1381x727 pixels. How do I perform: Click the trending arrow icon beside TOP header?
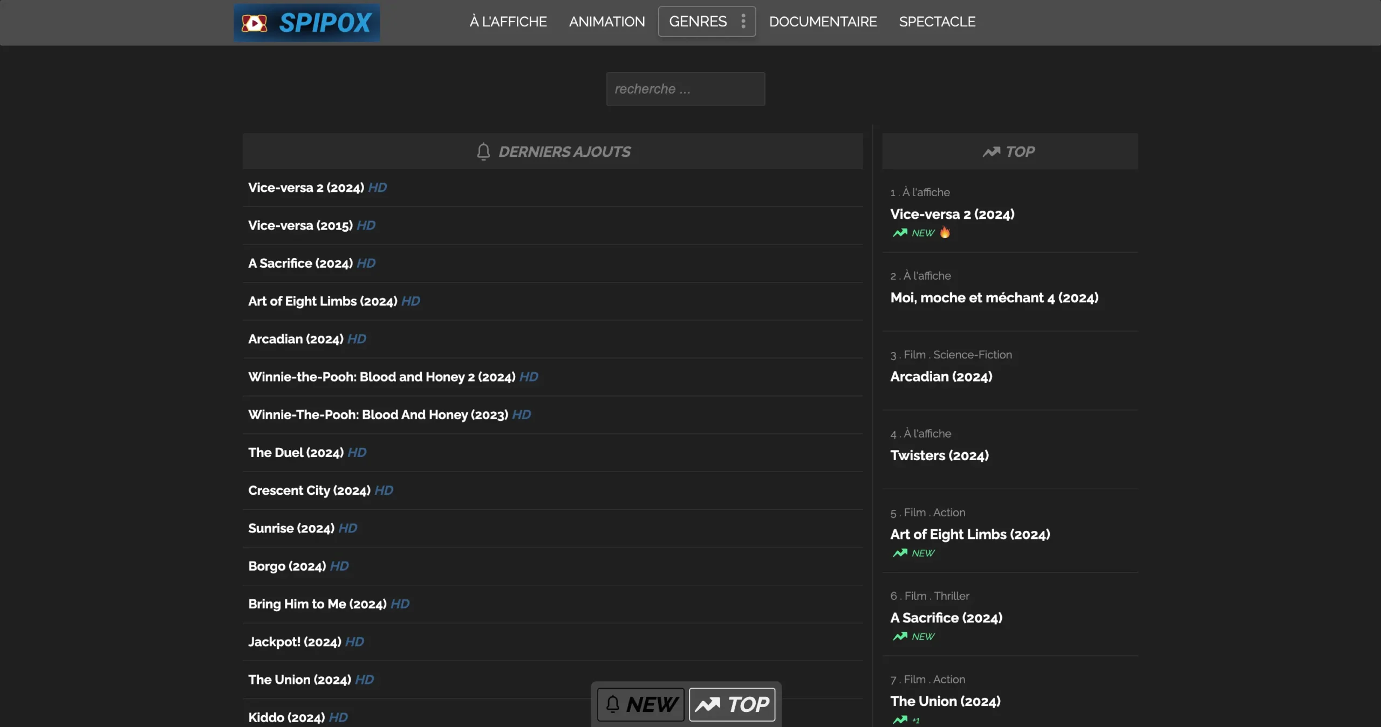point(991,152)
